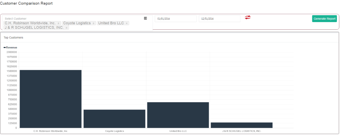The height and width of the screenshot is (135, 340).
Task: Click the 125000 y-axis value
Action: pos(12,123)
